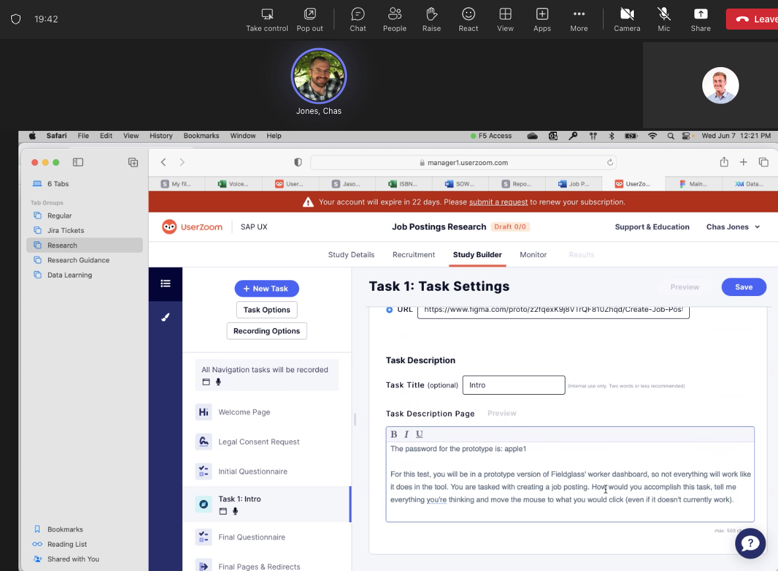Screen dimensions: 778x571
Task: Open the Apps menu in Teams
Action: click(542, 19)
